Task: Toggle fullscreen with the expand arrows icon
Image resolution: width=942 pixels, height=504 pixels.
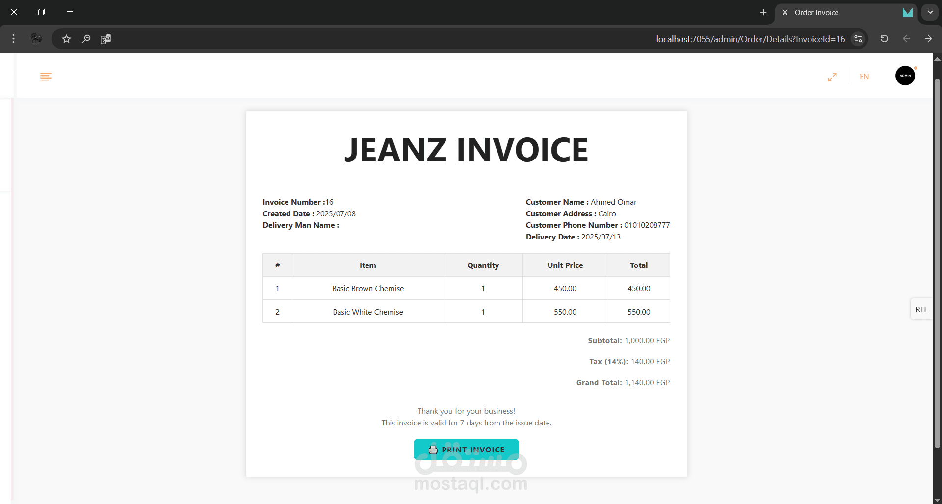Action: pos(832,77)
